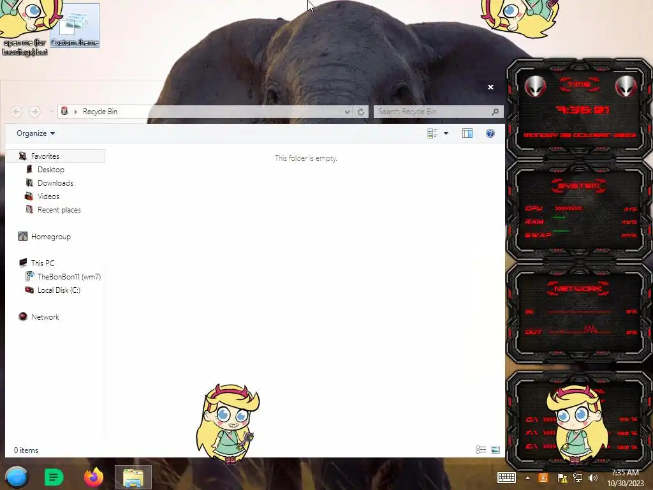Select the open me bat file icon
The image size is (653, 490).
25,27
